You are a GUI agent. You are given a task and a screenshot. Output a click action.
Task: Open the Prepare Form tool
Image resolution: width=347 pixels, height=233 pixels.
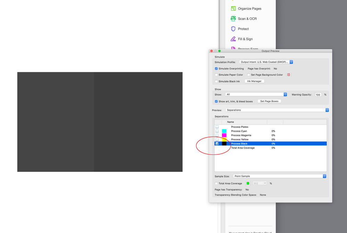248,48
